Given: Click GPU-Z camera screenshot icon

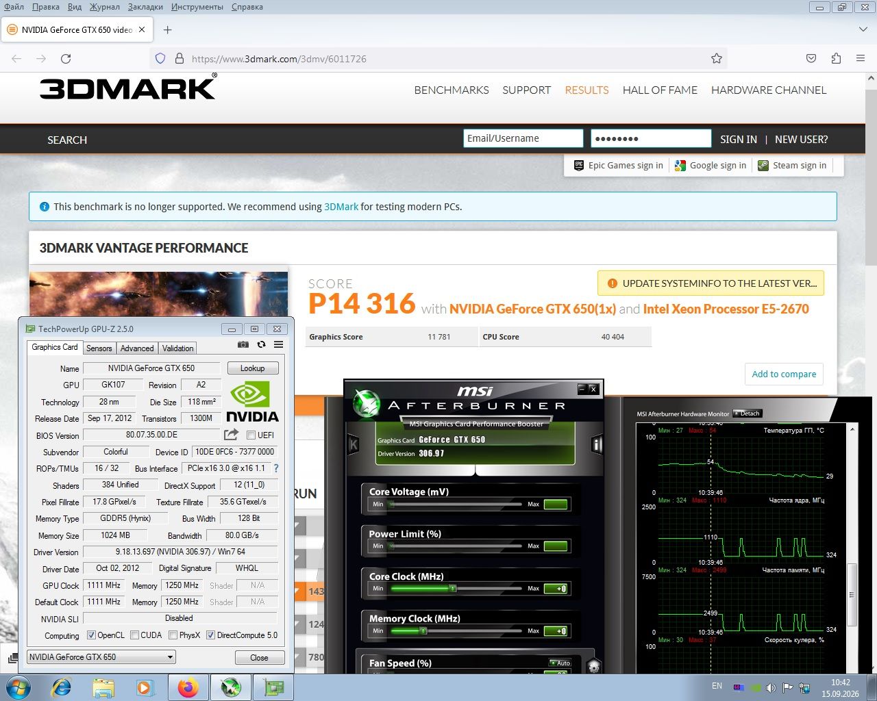Looking at the screenshot, I should 243,344.
